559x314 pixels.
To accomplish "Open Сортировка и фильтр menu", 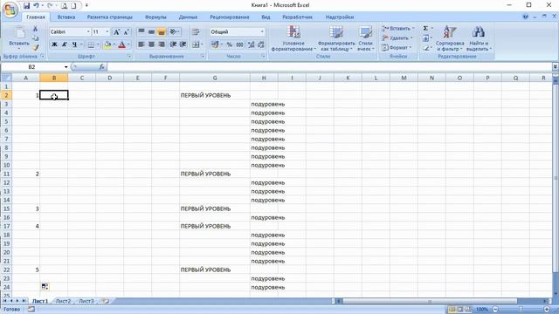I will point(450,38).
